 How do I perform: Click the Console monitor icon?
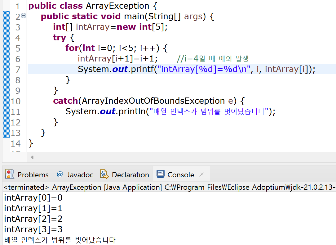(161, 174)
